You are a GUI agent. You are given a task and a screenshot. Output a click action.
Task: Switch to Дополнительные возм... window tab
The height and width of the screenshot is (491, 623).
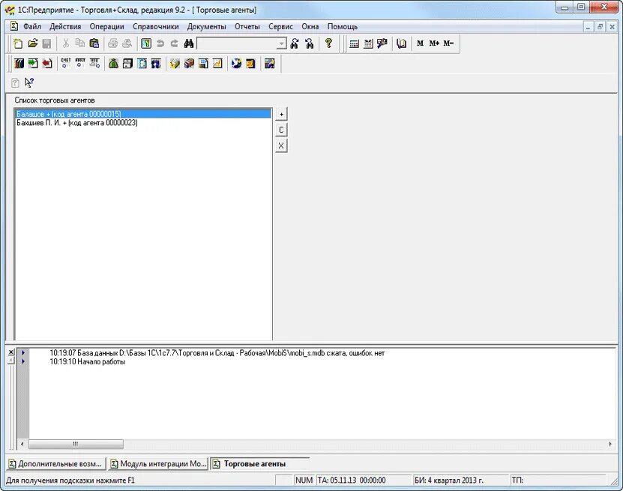pos(56,463)
